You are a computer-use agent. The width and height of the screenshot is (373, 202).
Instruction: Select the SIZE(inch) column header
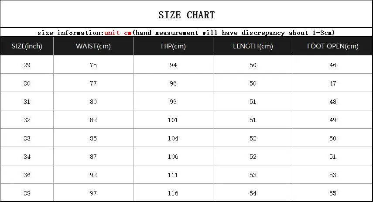tap(27, 46)
